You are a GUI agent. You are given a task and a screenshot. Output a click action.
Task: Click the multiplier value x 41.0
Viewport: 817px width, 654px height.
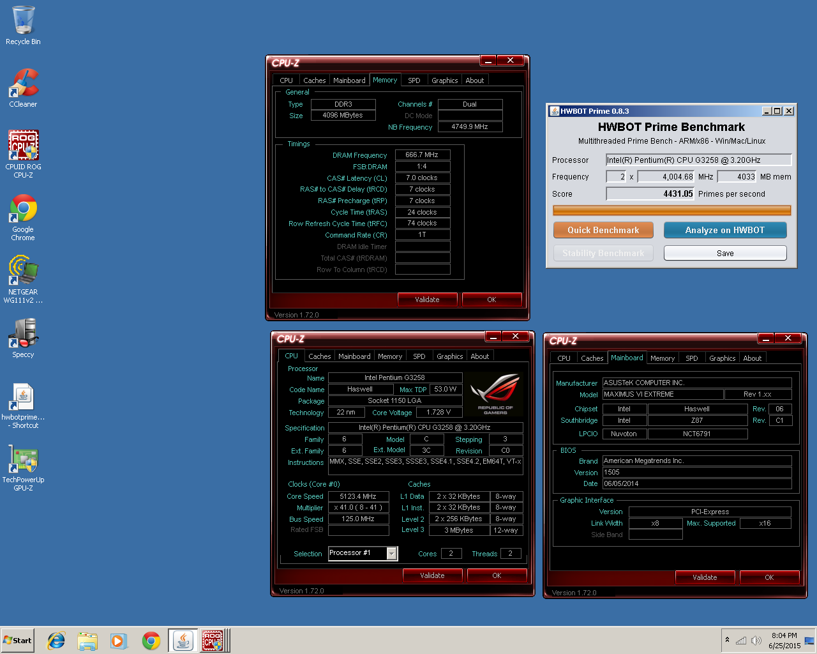click(359, 508)
